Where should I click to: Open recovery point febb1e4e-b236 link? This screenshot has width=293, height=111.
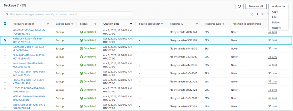tap(29, 65)
